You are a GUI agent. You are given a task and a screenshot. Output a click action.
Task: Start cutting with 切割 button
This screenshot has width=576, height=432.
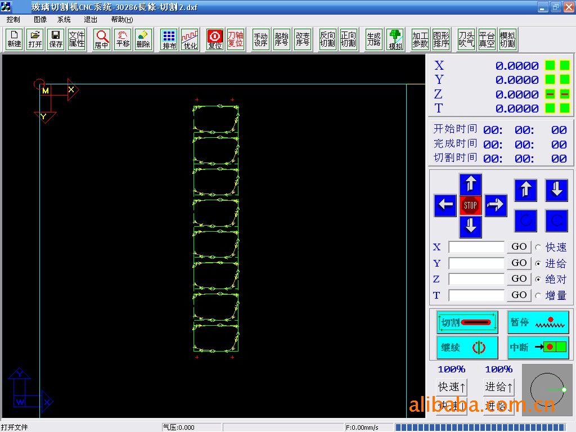coord(467,322)
